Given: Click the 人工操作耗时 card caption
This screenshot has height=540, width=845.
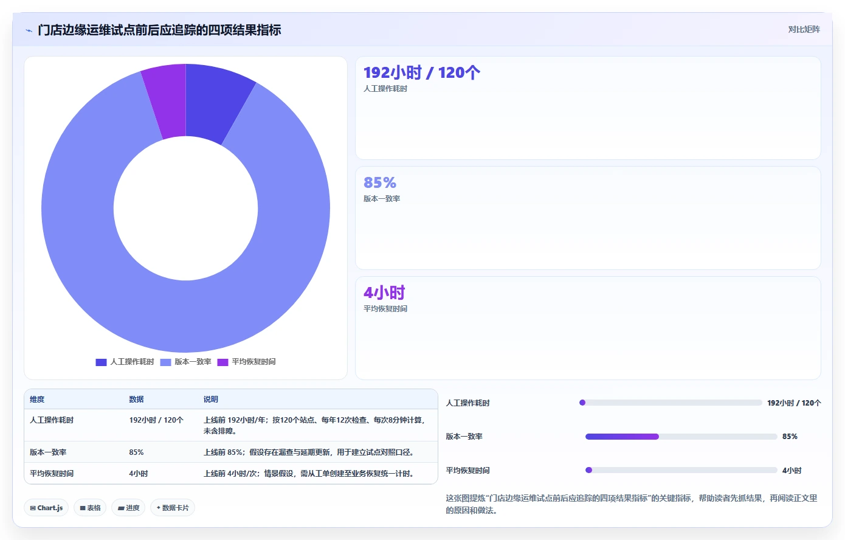Looking at the screenshot, I should (385, 89).
